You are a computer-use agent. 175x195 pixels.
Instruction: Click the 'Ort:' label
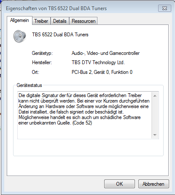pyautogui.click(x=35, y=72)
